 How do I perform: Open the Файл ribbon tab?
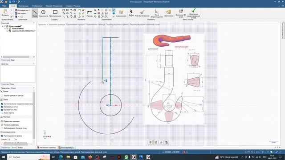(x=4, y=6)
